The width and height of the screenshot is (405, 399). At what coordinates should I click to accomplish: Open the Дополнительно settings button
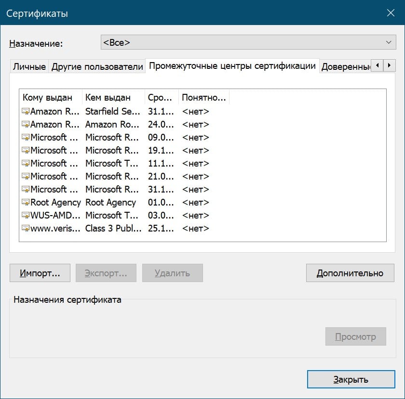(x=350, y=273)
